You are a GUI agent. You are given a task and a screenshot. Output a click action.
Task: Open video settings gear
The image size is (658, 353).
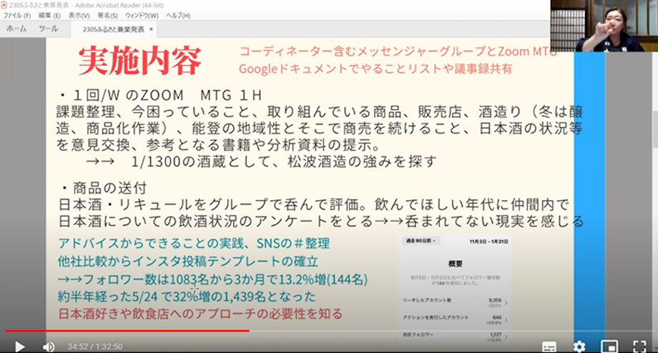point(579,347)
